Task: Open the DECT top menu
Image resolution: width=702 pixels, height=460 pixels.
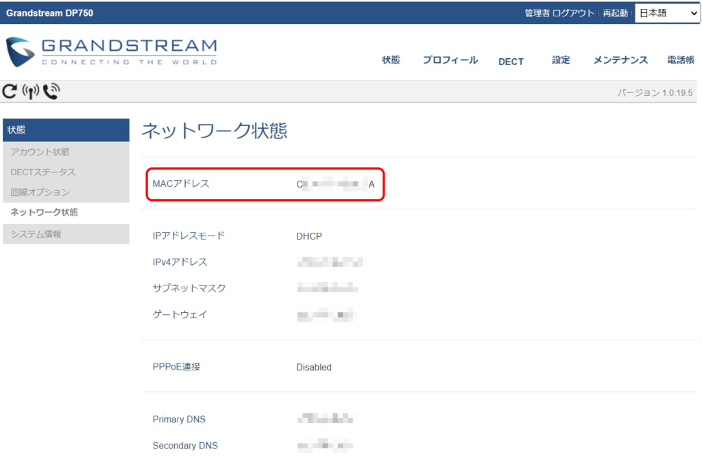Action: click(511, 61)
